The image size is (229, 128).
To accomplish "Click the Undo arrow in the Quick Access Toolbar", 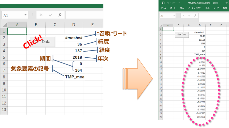I will 168,3.
